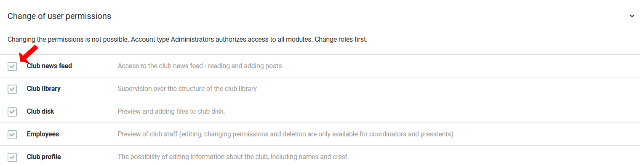Toggle the Club disk checkbox
This screenshot has width=640, height=165.
[12, 112]
